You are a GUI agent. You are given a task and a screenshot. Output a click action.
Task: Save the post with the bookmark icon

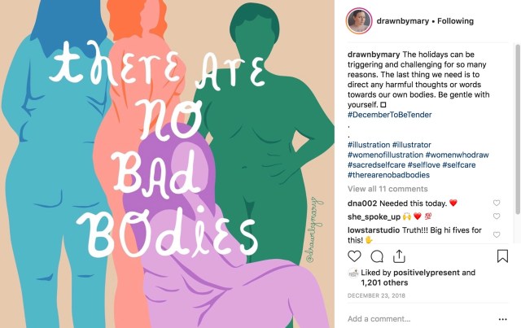pos(502,256)
